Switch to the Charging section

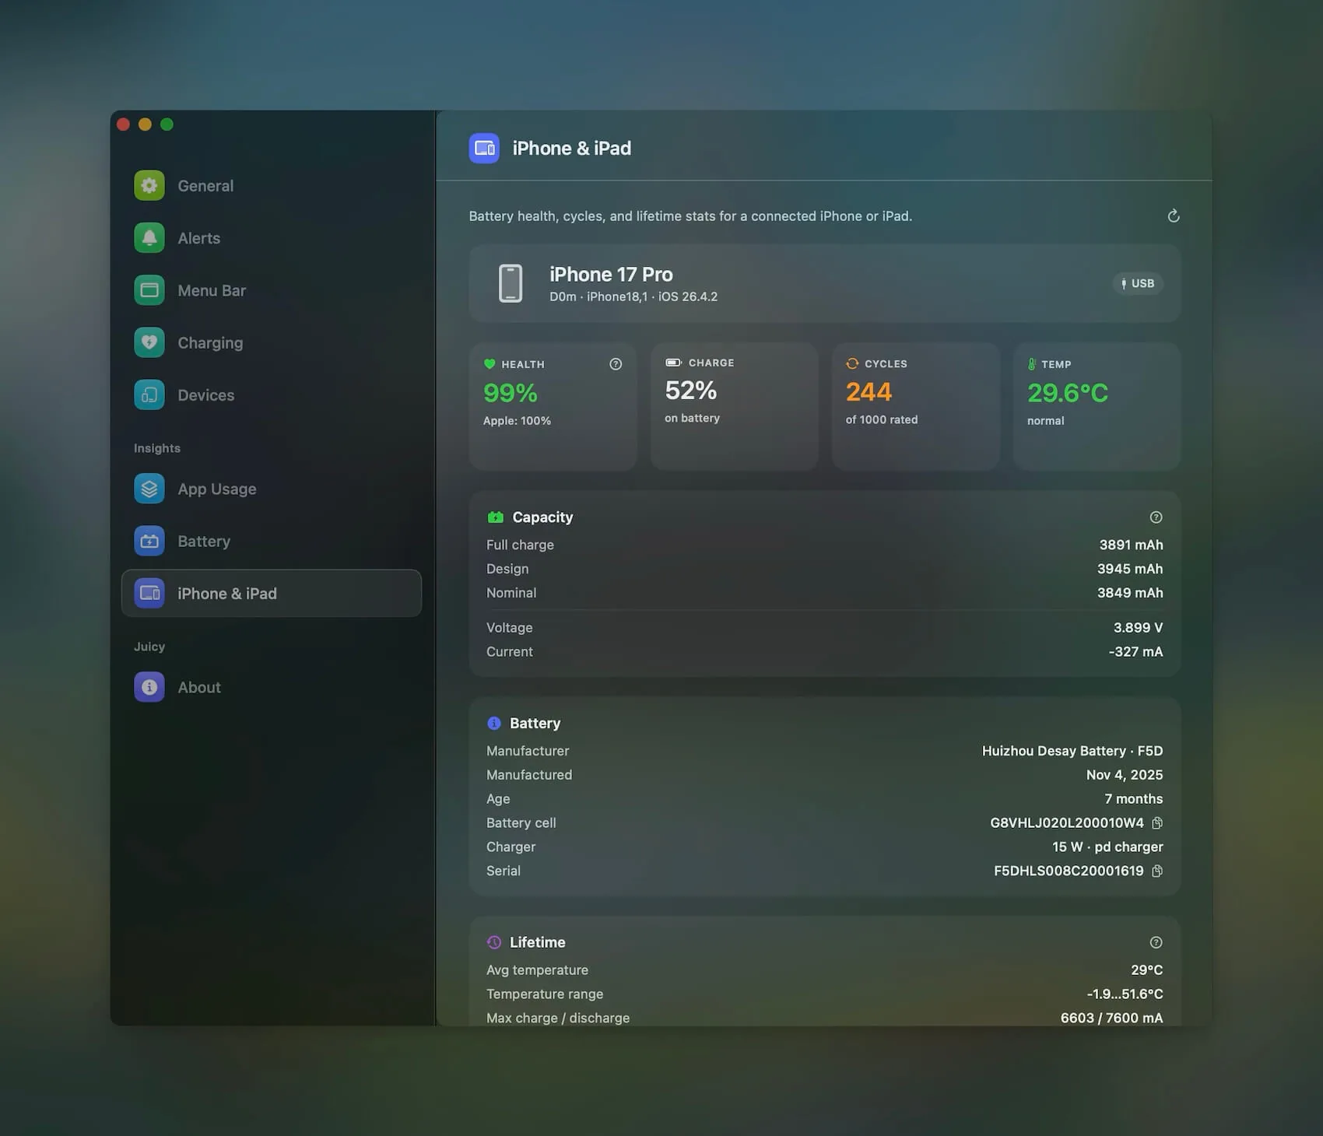(x=210, y=343)
